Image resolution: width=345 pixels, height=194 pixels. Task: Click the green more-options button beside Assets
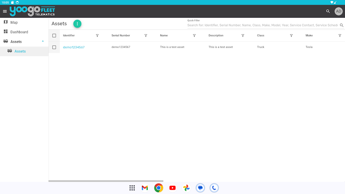(x=77, y=24)
